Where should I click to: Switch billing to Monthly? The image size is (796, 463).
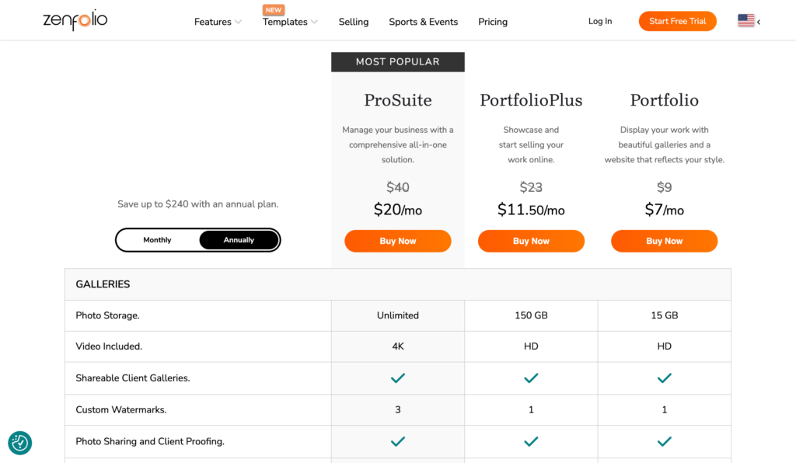[x=158, y=240]
